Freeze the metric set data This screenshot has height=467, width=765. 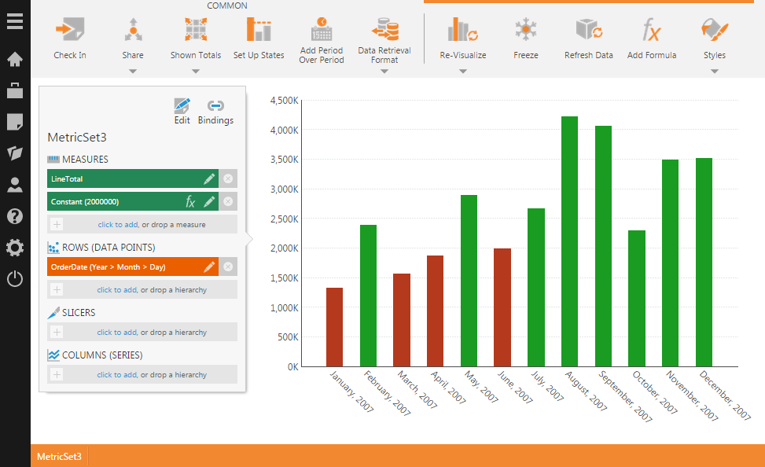pyautogui.click(x=525, y=31)
